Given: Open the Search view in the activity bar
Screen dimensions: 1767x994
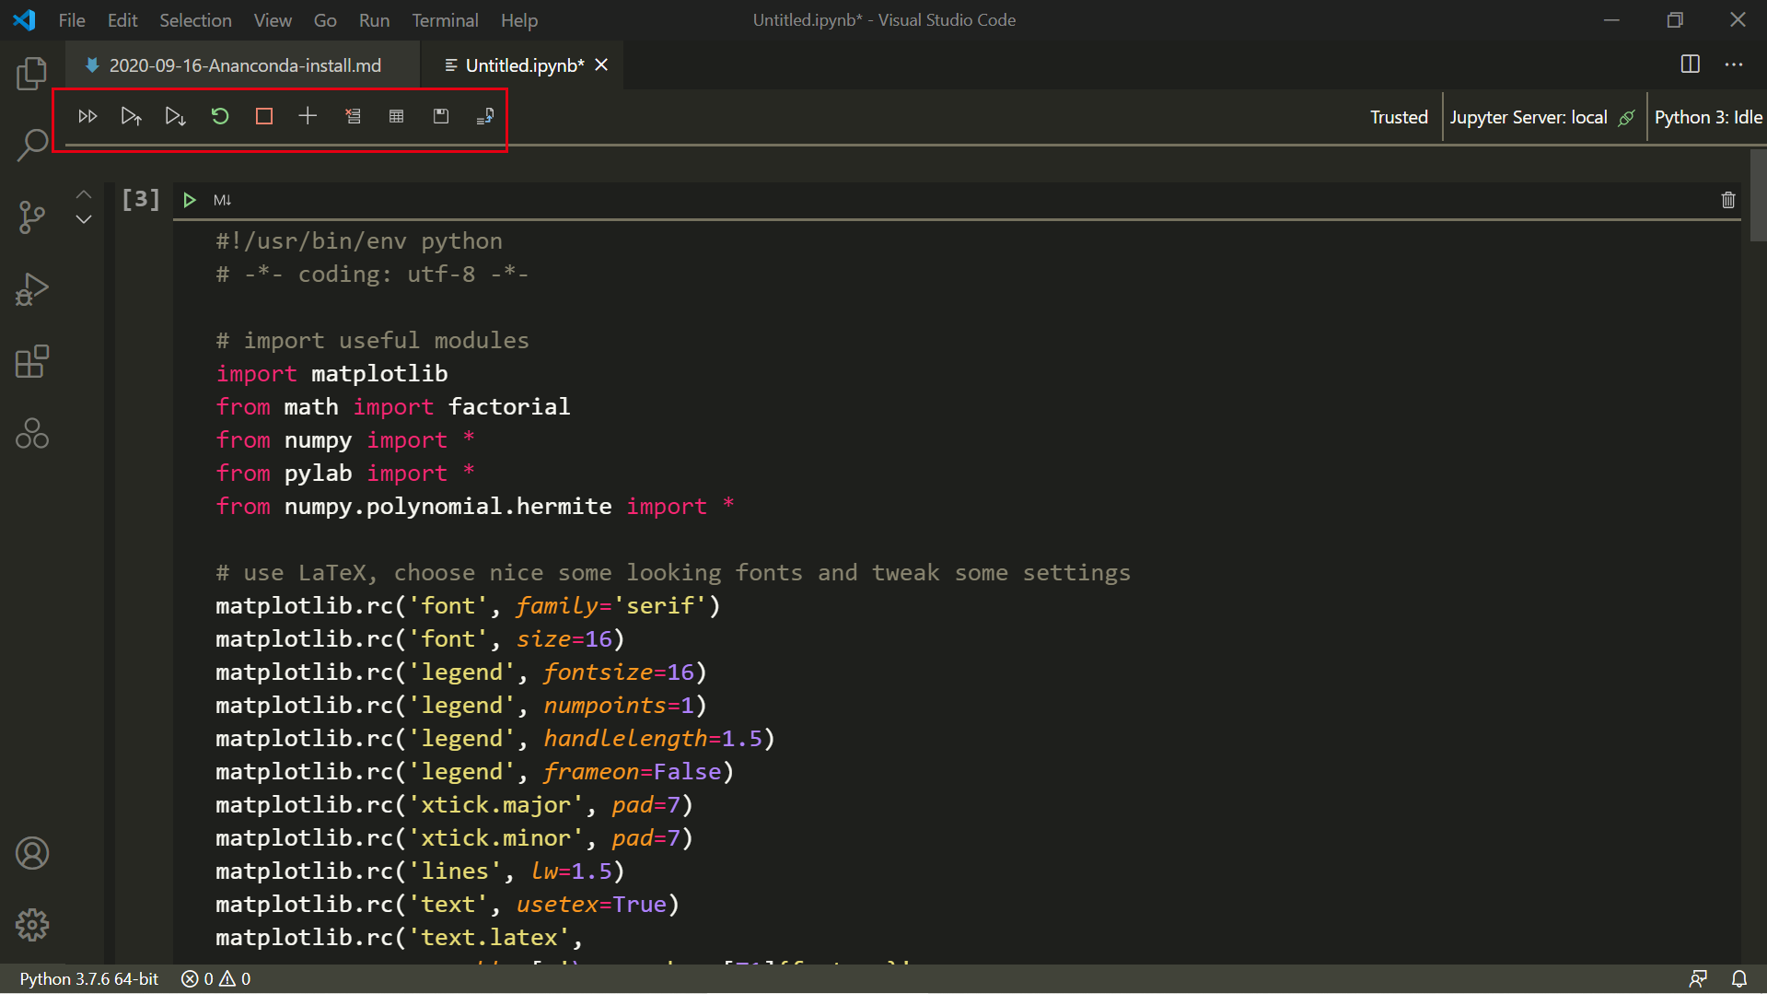Looking at the screenshot, I should click(32, 145).
